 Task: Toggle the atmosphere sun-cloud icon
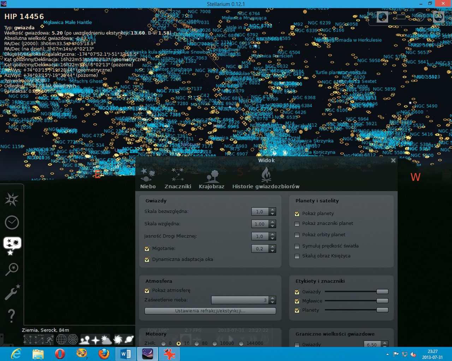tap(106, 339)
